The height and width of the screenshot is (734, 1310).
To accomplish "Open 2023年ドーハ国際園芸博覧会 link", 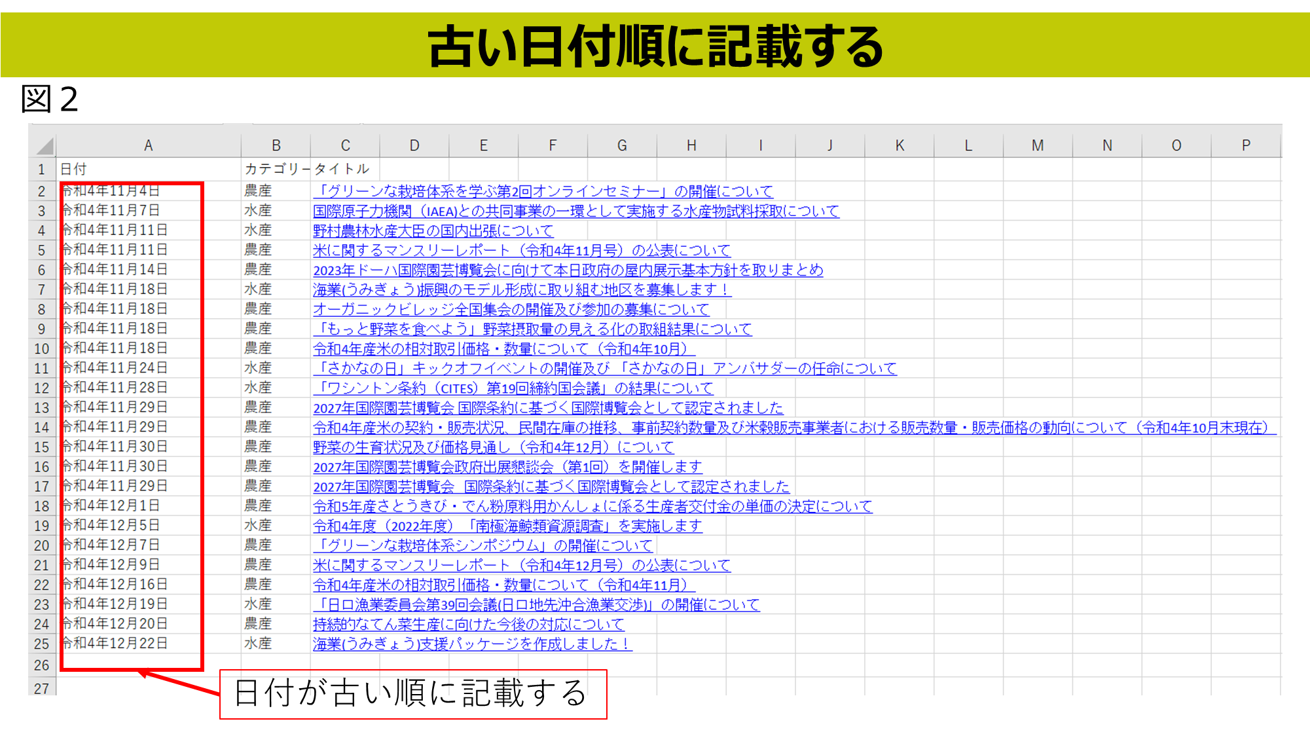I will (x=568, y=270).
